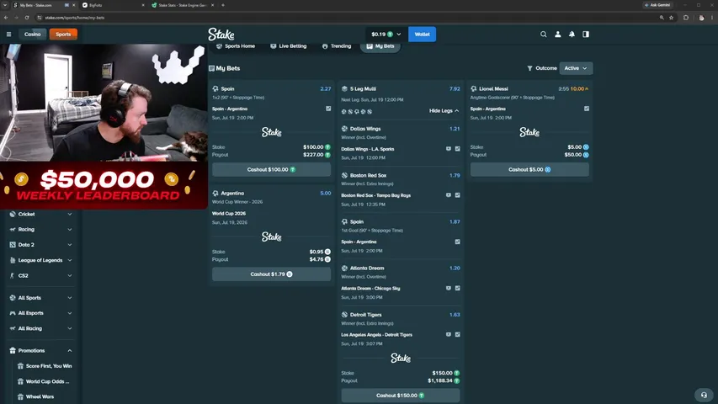This screenshot has width=718, height=404.
Task: Open a new browser tab with plus
Action: (x=223, y=5)
